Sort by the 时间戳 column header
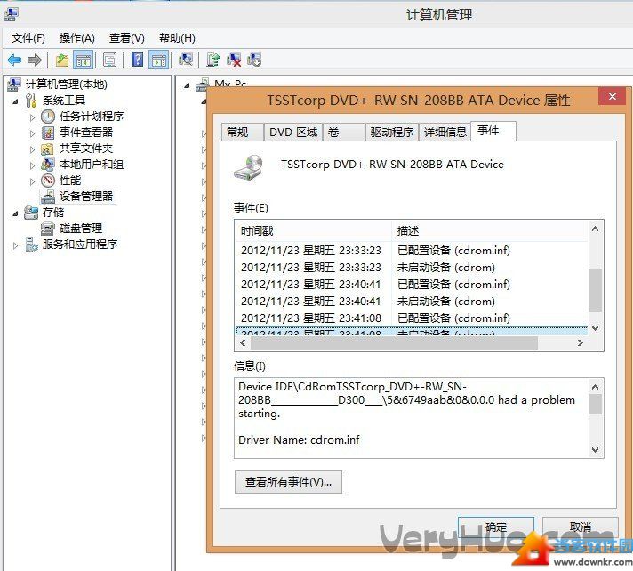Viewport: 633px width, 571px height. tap(313, 231)
